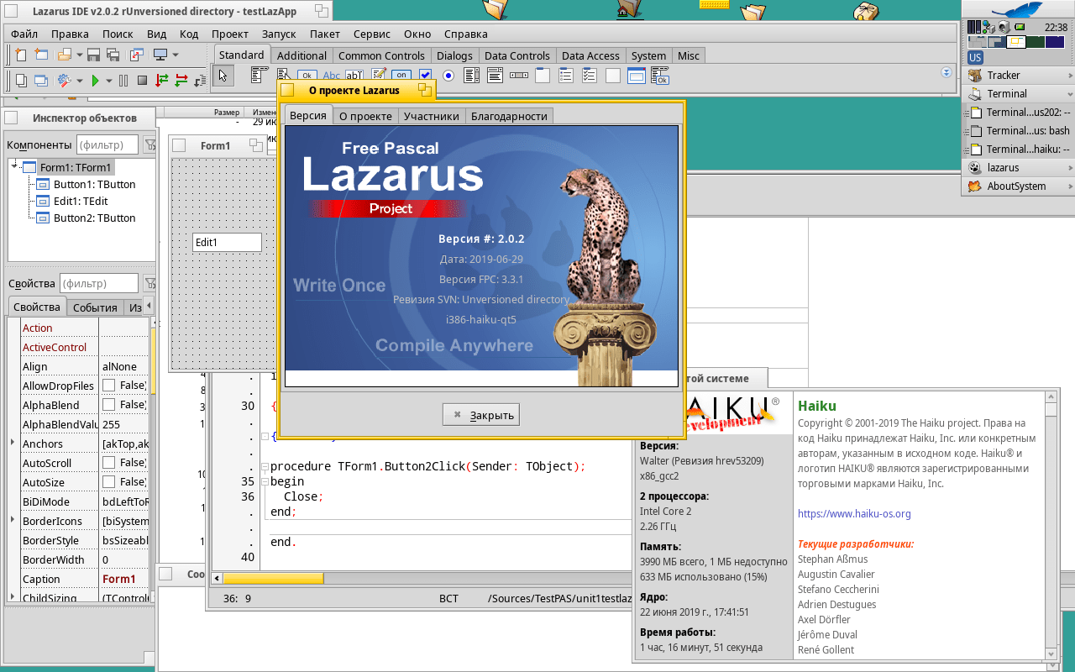
Task: Click the Open file folder icon
Action: [65, 55]
